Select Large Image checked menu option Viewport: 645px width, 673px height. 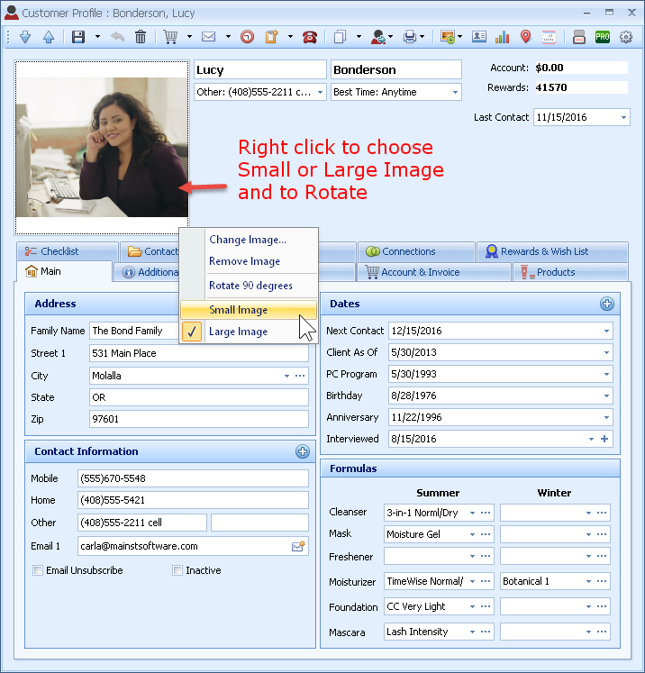pyautogui.click(x=249, y=332)
